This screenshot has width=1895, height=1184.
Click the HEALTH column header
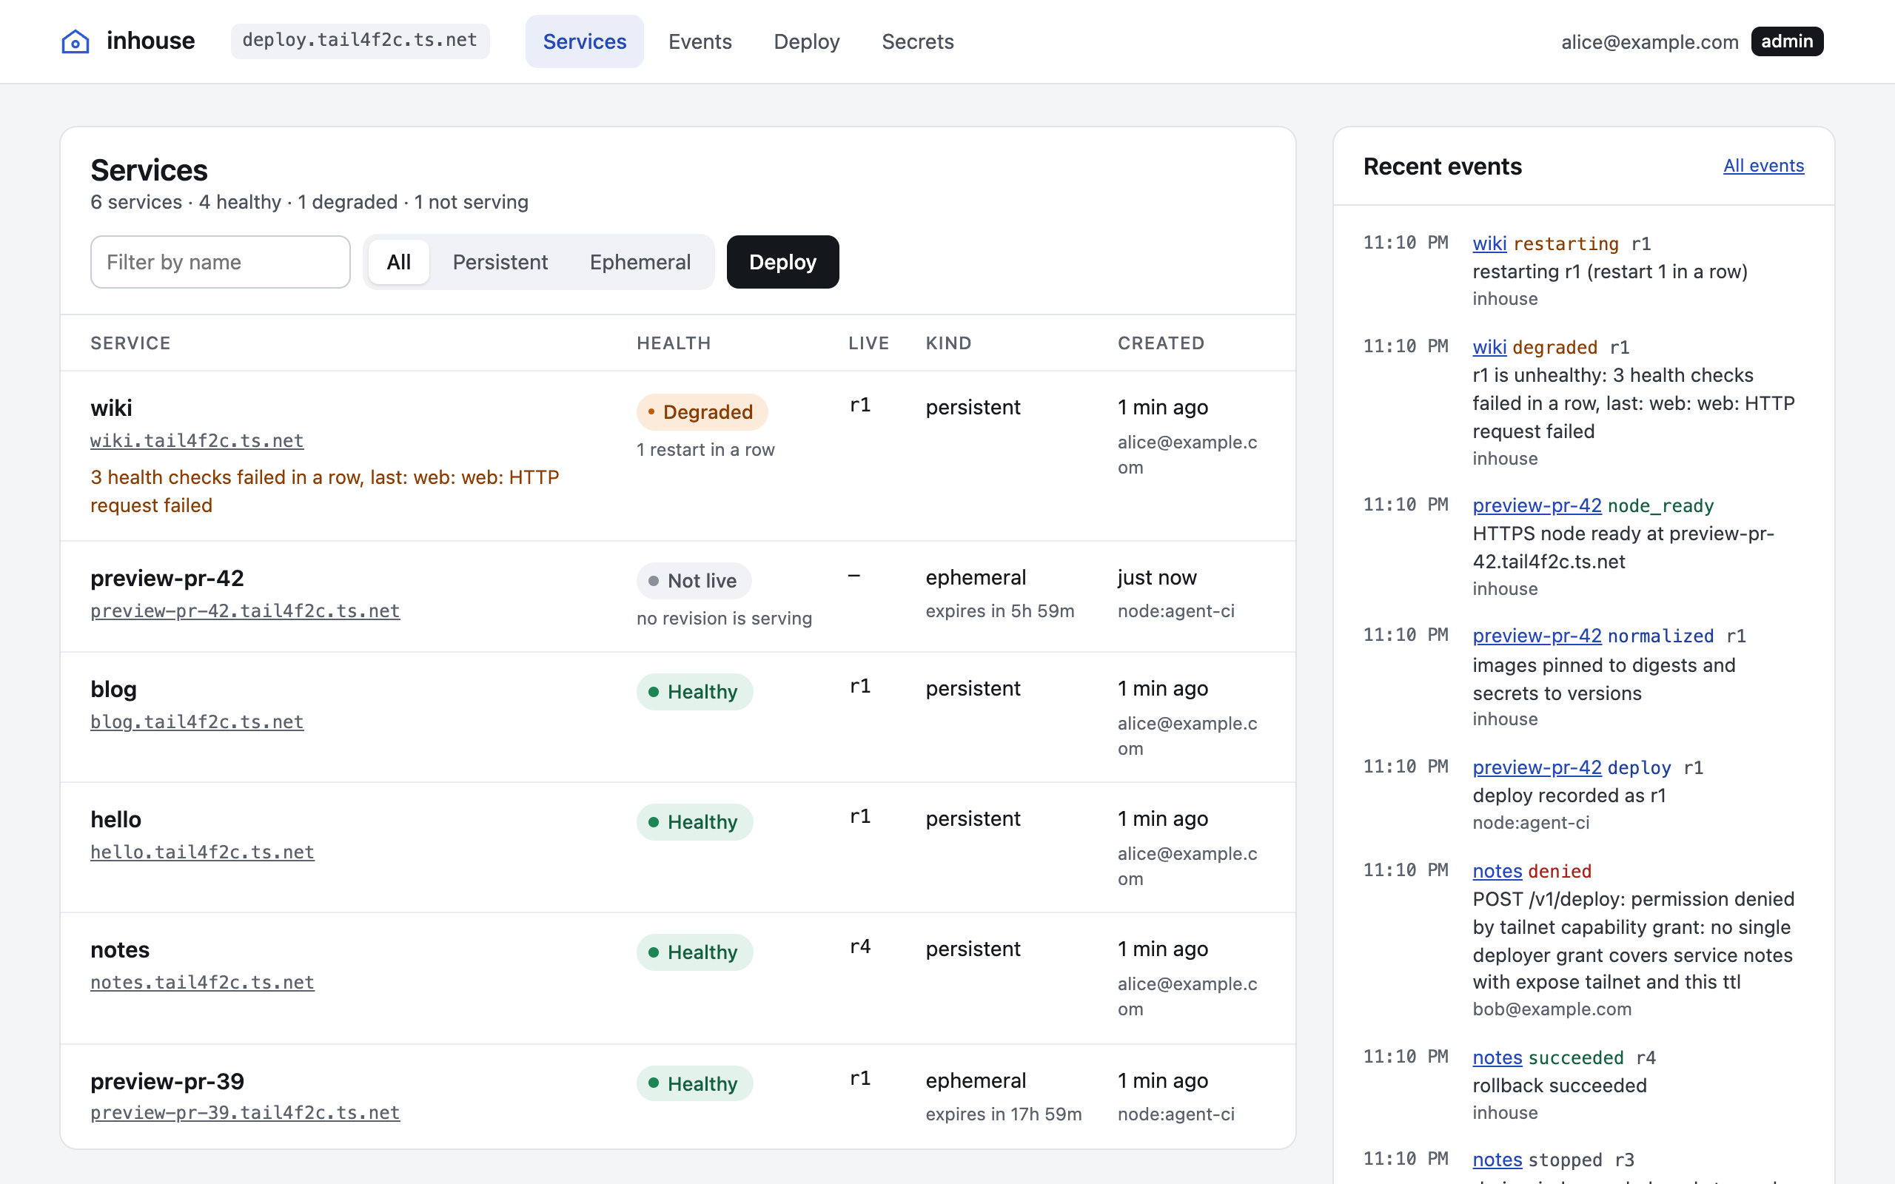pos(674,343)
